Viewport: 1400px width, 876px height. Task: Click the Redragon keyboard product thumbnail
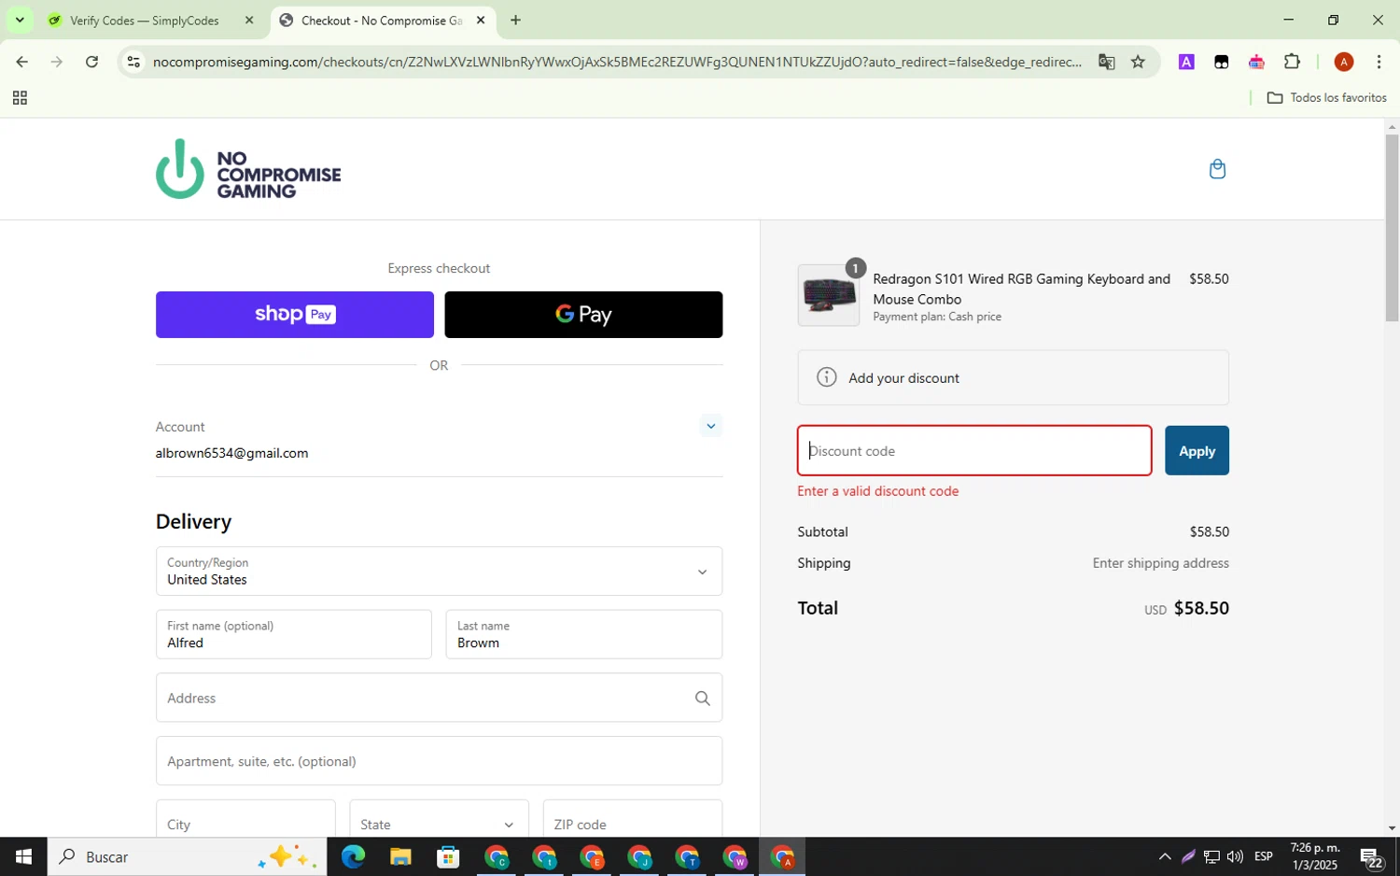coord(829,295)
